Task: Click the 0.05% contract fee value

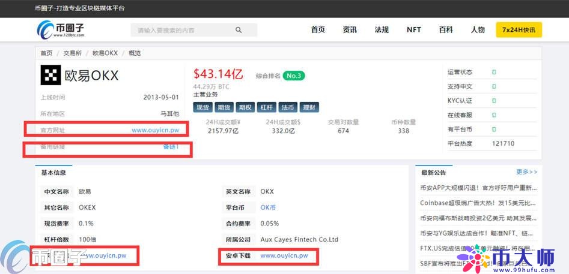Action: click(270, 223)
